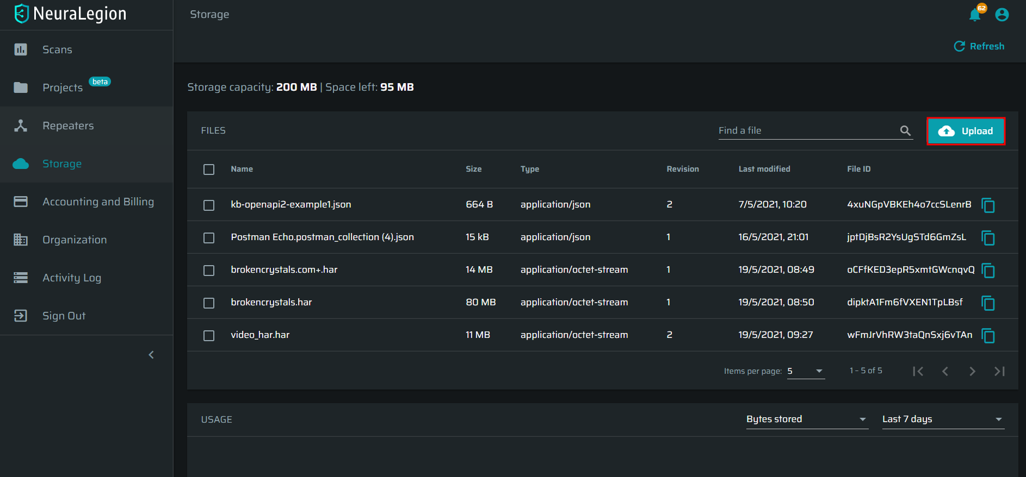The image size is (1026, 477).
Task: Click the Accounting and Billing card icon
Action: [21, 202]
